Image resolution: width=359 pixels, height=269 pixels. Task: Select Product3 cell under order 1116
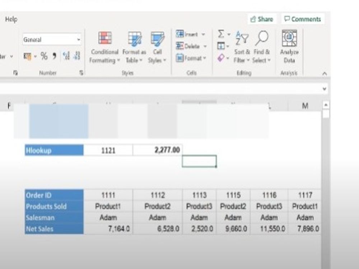coord(269,206)
